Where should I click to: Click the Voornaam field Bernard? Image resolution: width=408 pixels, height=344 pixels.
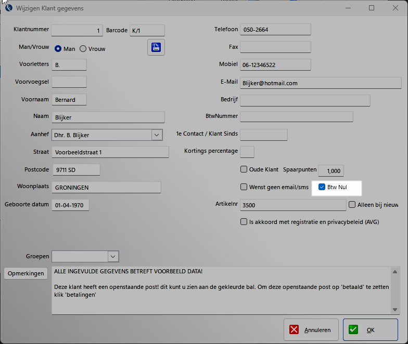(69, 100)
